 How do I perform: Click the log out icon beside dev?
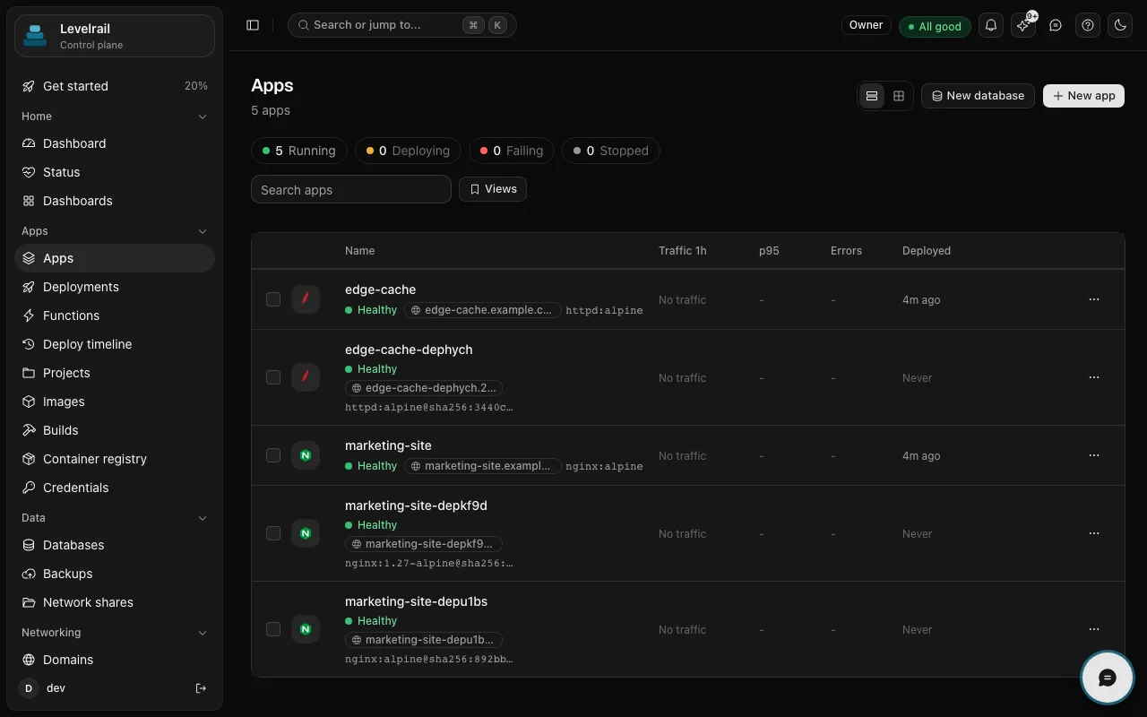click(201, 688)
